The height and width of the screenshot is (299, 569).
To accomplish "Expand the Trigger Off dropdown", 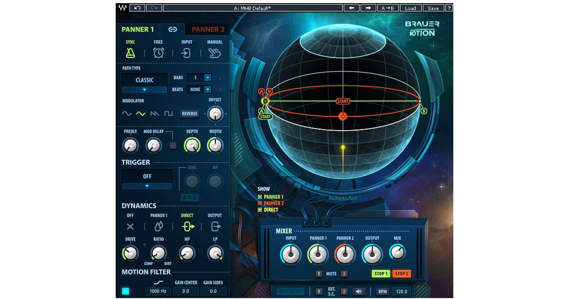I will pos(147,186).
